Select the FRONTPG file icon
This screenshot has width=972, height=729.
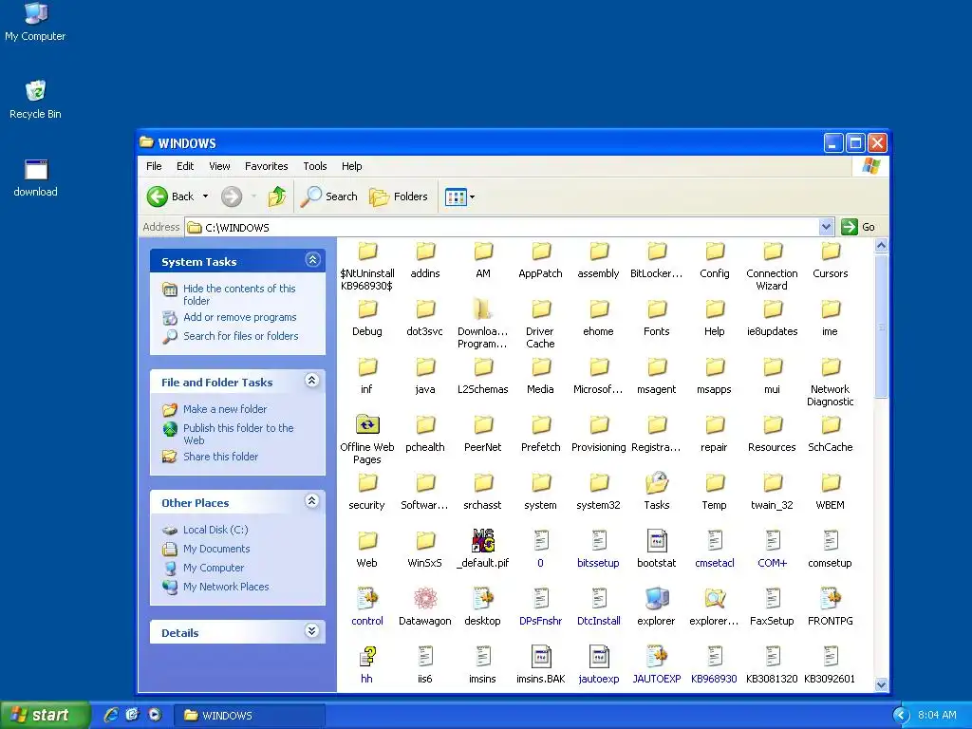tap(830, 607)
